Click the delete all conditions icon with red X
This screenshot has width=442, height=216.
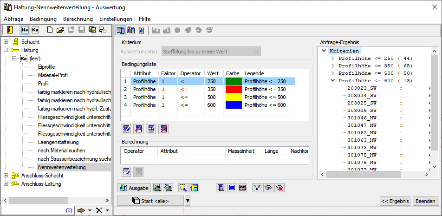pyautogui.click(x=163, y=129)
